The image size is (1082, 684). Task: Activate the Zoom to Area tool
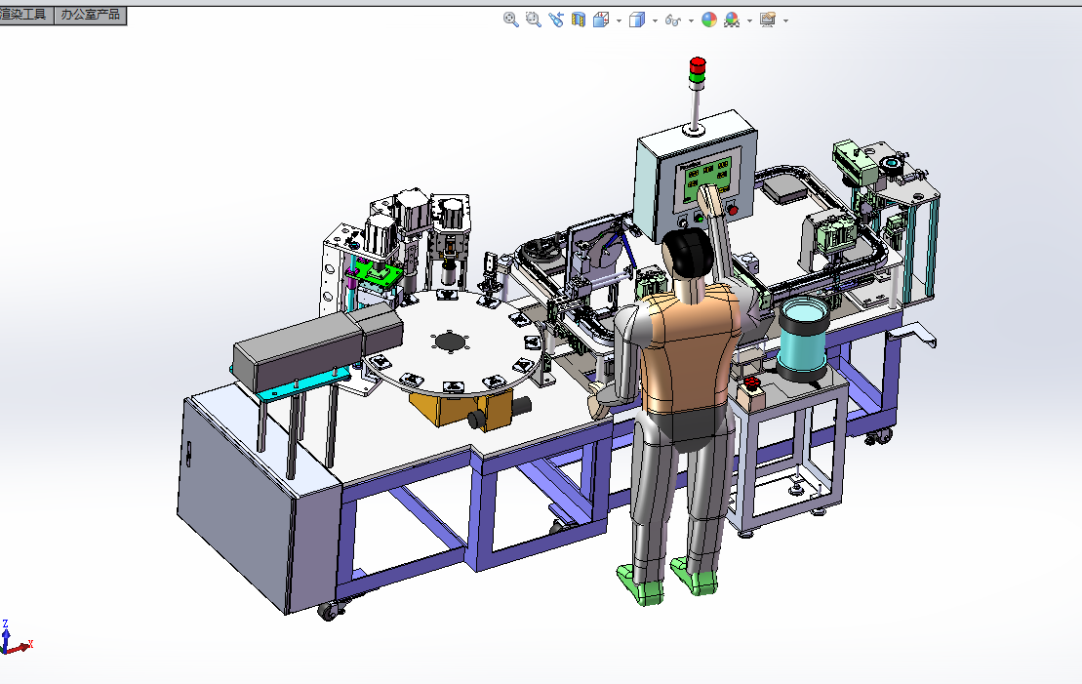click(x=534, y=19)
